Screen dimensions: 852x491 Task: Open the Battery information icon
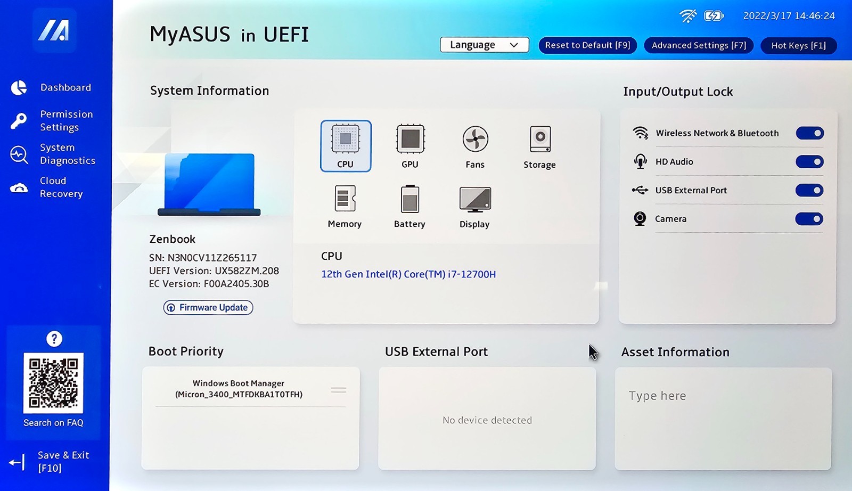[x=409, y=207]
